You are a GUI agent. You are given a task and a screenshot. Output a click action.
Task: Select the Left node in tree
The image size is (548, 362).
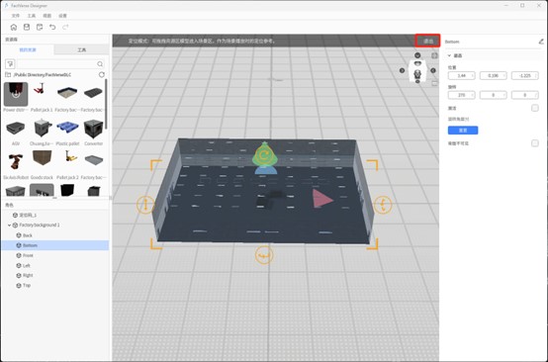[55, 265]
